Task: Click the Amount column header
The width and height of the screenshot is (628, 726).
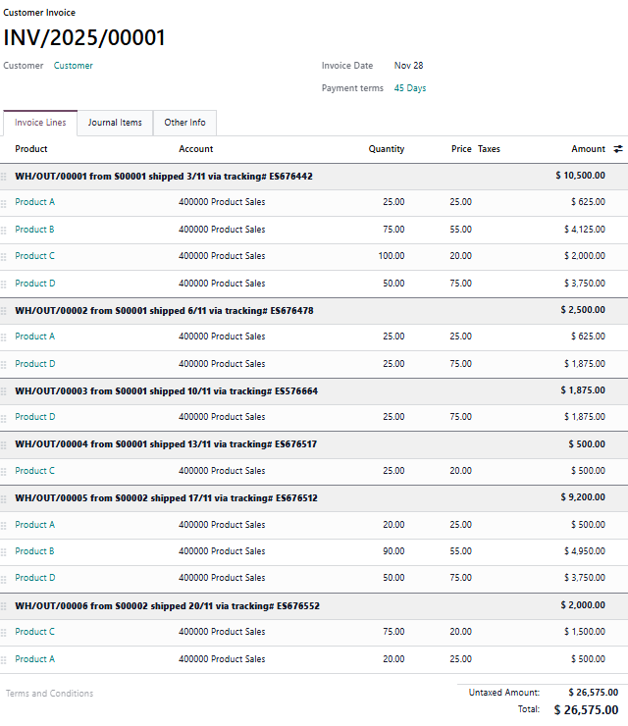Action: pyautogui.click(x=588, y=149)
